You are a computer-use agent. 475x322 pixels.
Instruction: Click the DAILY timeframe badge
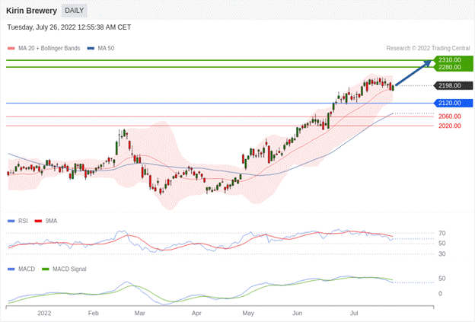pyautogui.click(x=75, y=11)
